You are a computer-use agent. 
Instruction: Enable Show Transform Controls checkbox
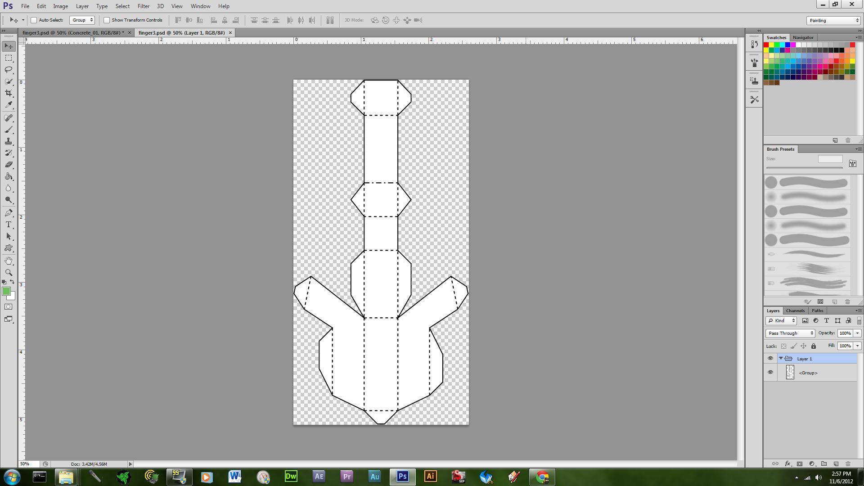[107, 20]
